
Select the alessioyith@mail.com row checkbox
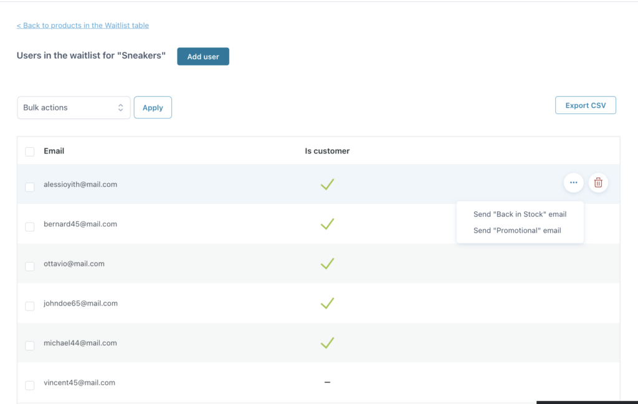pos(30,187)
